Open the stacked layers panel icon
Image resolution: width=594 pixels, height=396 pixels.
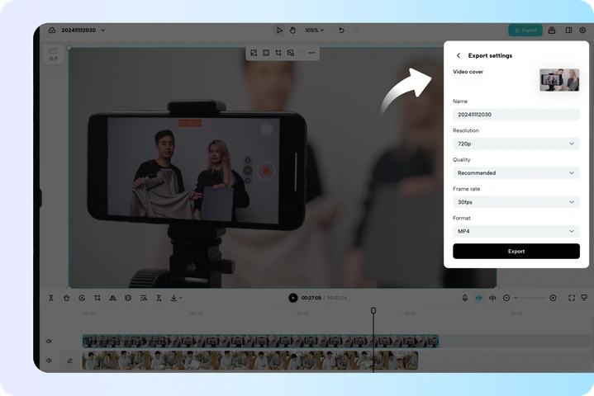coord(552,31)
